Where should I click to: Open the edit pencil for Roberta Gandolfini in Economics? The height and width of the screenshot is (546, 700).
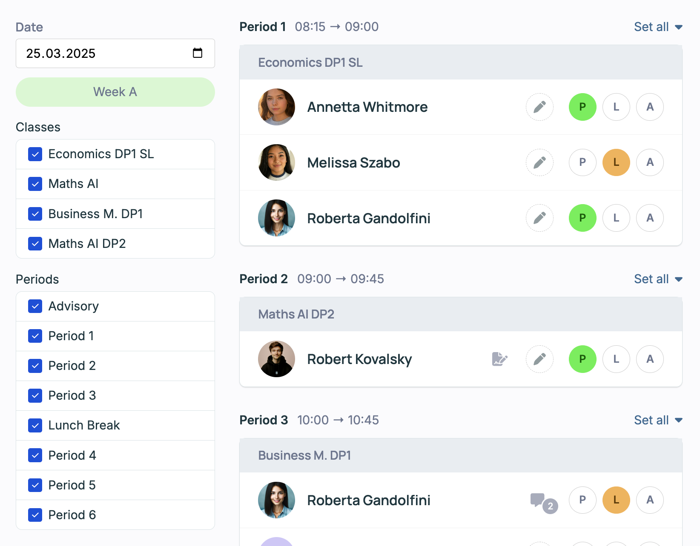tap(539, 218)
